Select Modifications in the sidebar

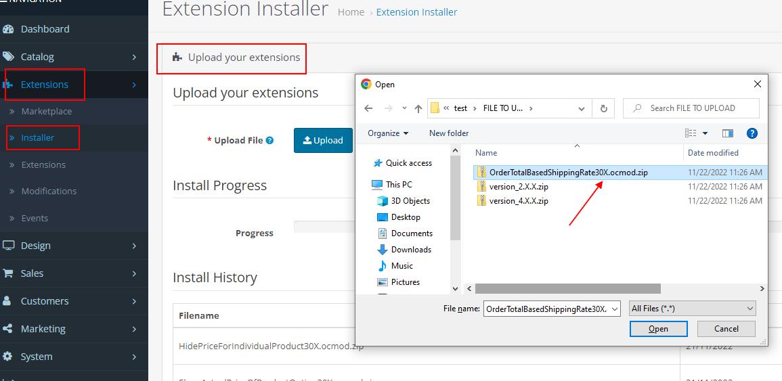(x=49, y=192)
